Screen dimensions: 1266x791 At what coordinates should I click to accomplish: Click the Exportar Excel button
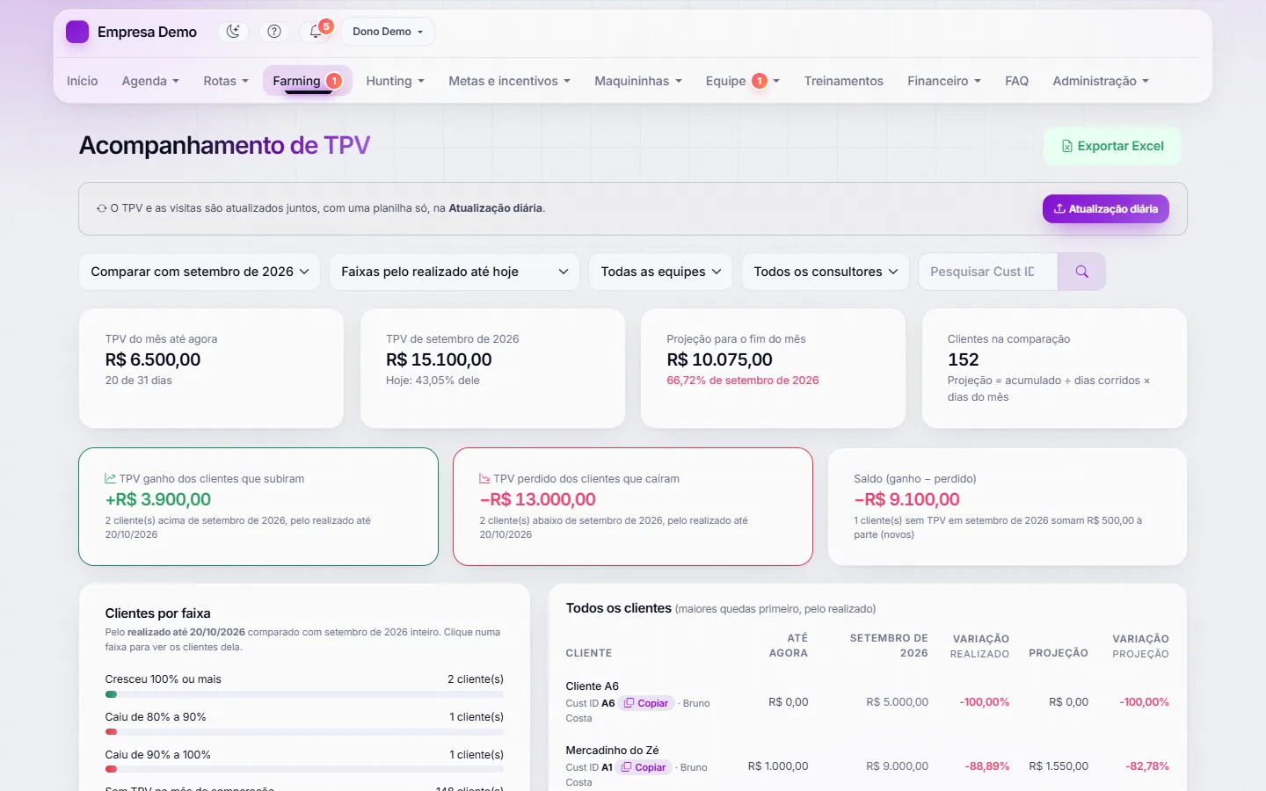click(1112, 146)
